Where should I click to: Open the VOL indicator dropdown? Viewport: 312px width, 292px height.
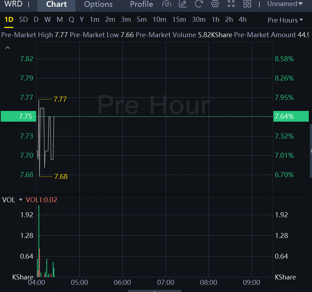point(21,200)
